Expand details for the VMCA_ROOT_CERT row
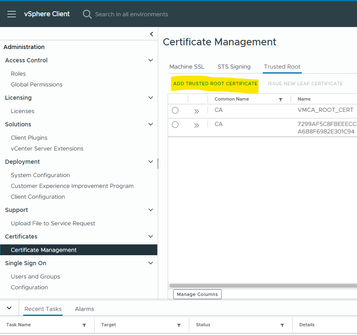Viewport: 357px width, 335px height. click(196, 110)
